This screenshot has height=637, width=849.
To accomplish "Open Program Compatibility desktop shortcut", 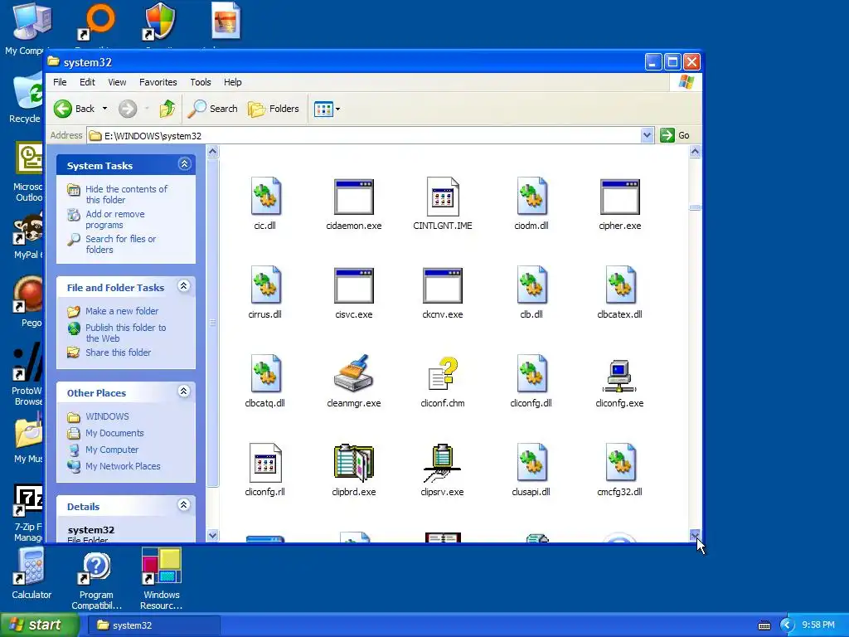I will pyautogui.click(x=96, y=579).
